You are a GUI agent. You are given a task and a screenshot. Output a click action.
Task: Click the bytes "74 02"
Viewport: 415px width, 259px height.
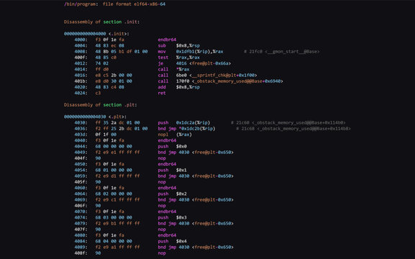102,63
